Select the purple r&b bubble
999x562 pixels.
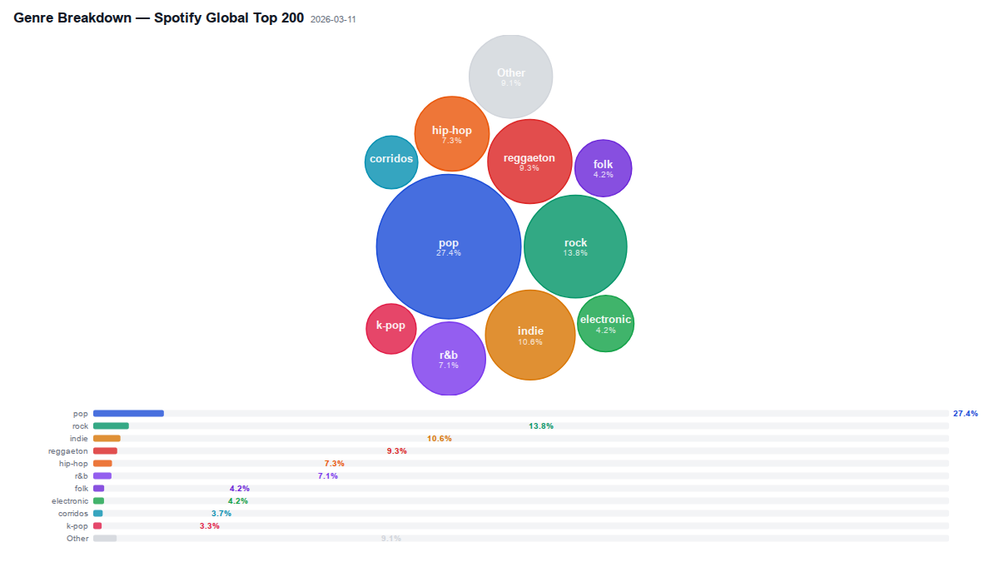click(x=449, y=359)
